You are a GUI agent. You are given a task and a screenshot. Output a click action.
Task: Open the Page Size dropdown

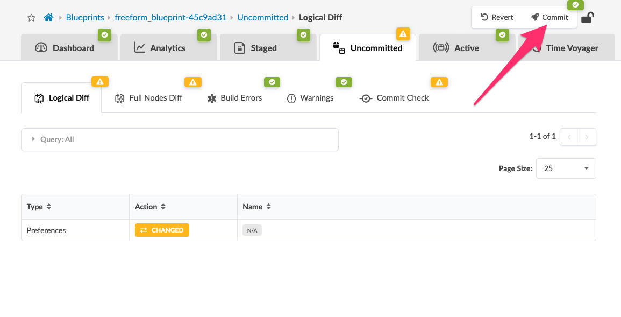point(566,168)
